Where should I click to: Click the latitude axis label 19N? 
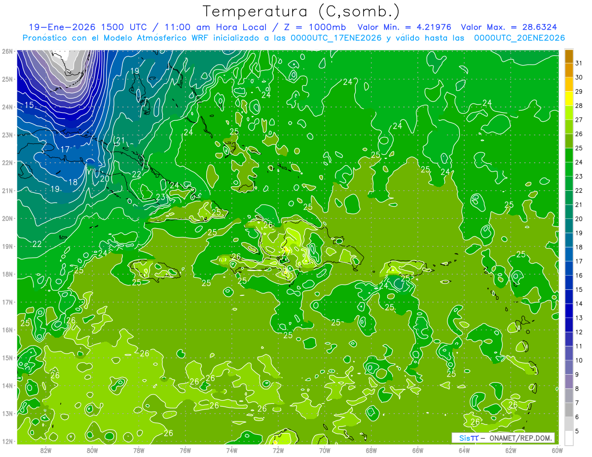pyautogui.click(x=7, y=246)
